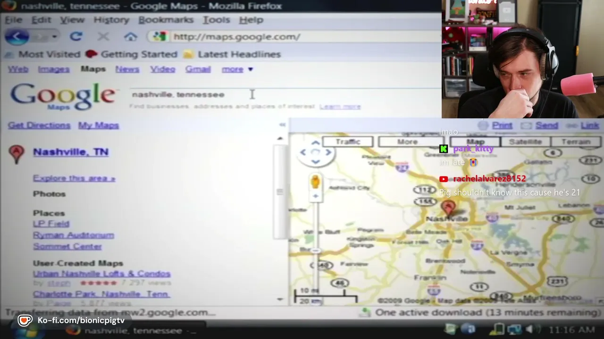The height and width of the screenshot is (339, 604).
Task: Open the Google News link
Action: 127,69
